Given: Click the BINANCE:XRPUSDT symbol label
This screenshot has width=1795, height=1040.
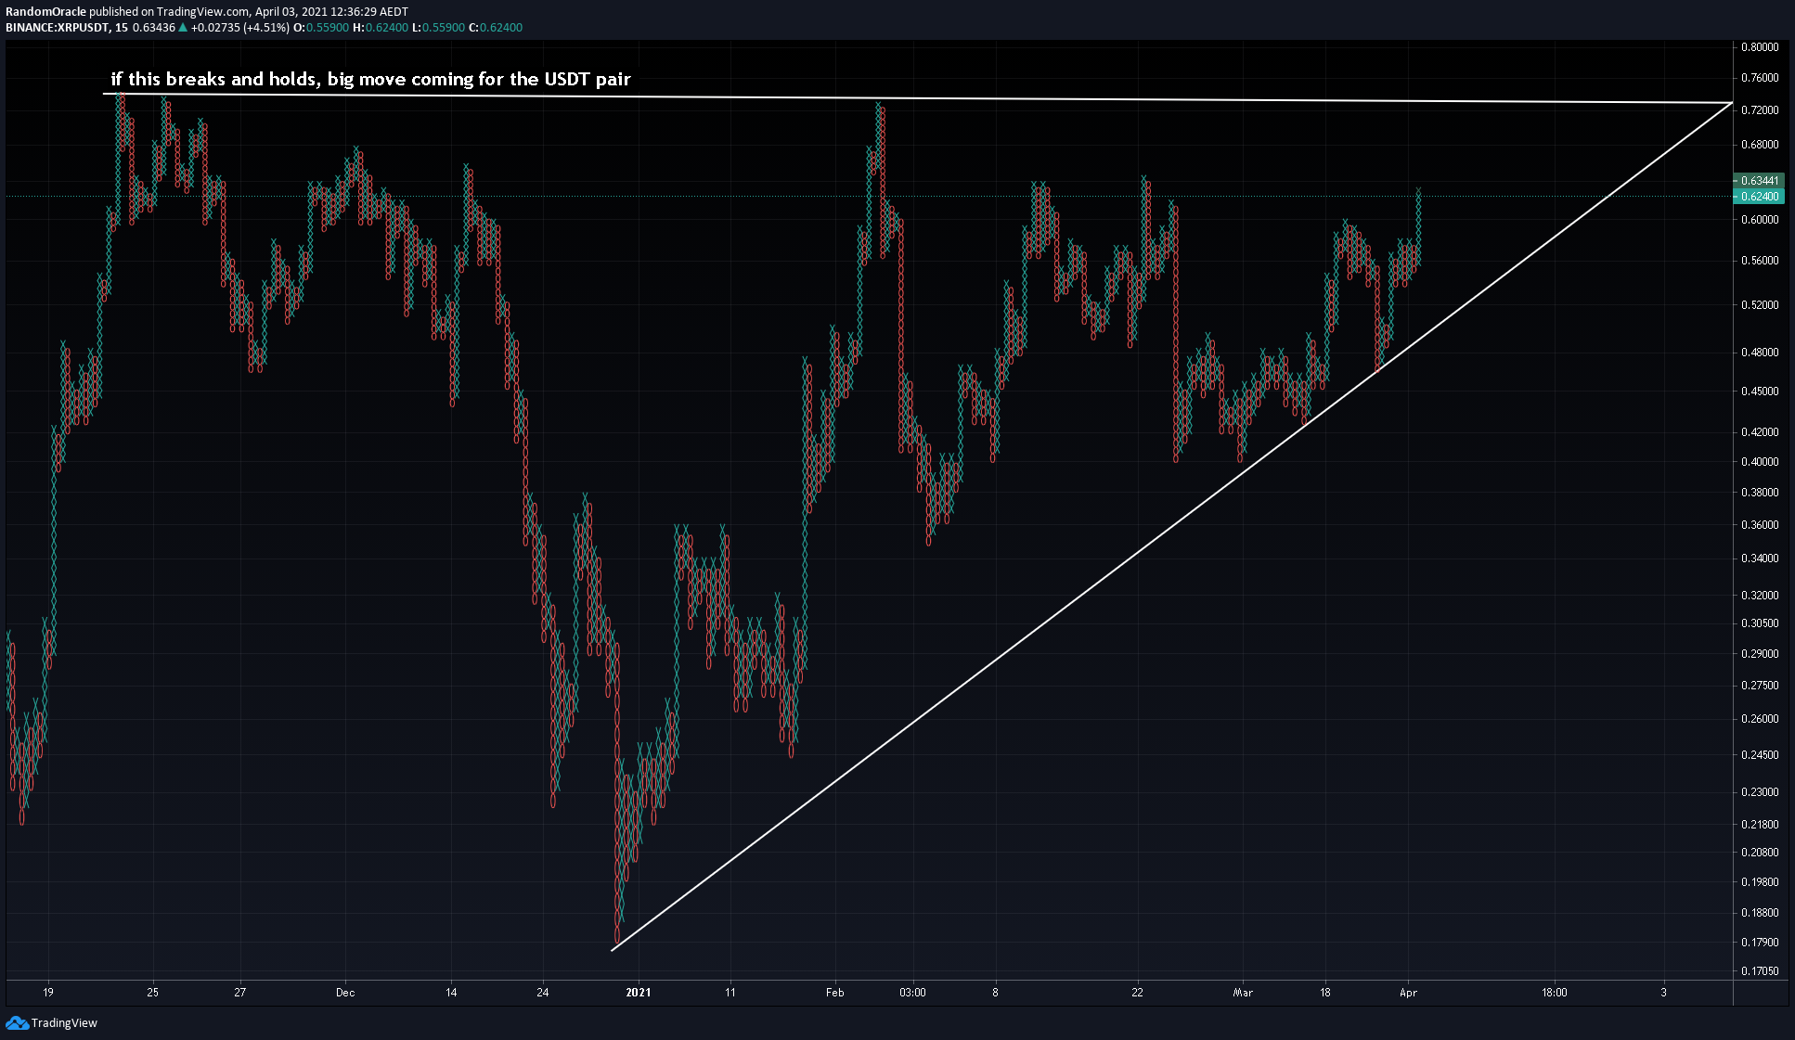Looking at the screenshot, I should tap(58, 28).
